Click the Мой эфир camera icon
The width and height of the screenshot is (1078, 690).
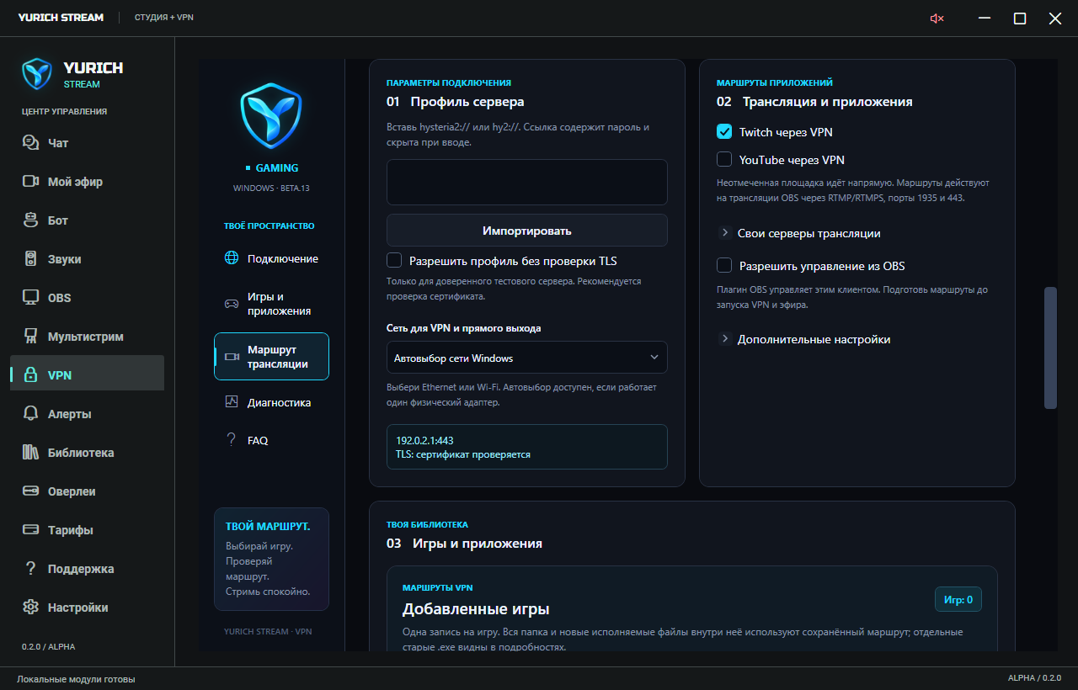31,182
